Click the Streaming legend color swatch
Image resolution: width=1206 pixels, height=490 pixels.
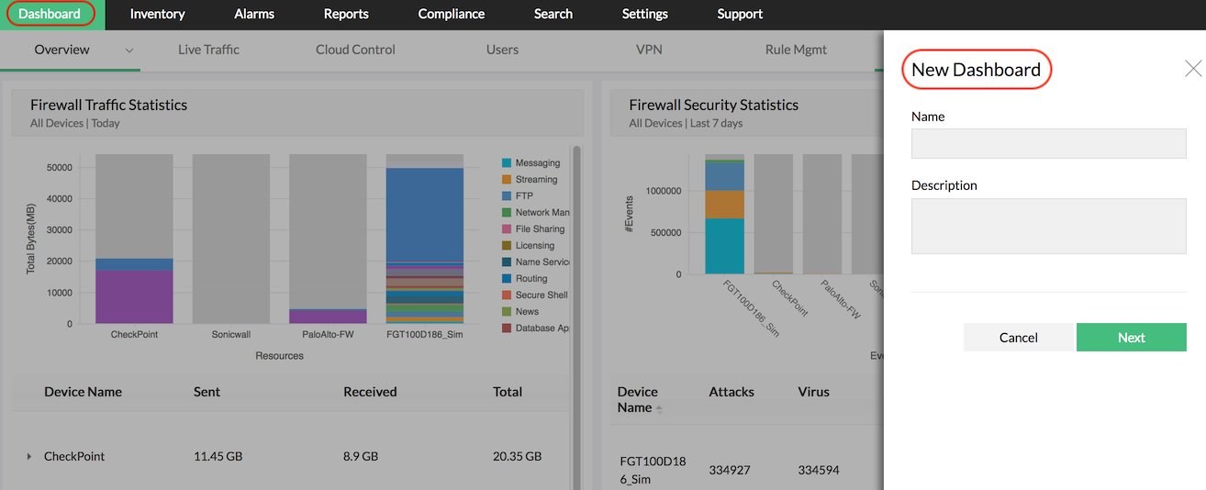pyautogui.click(x=507, y=180)
